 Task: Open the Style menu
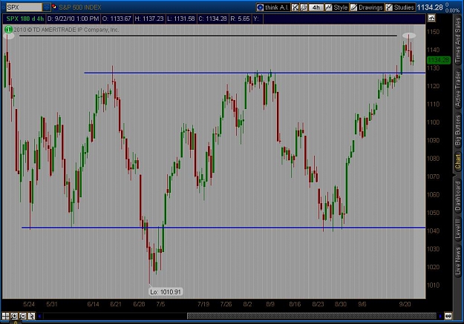[x=336, y=7]
